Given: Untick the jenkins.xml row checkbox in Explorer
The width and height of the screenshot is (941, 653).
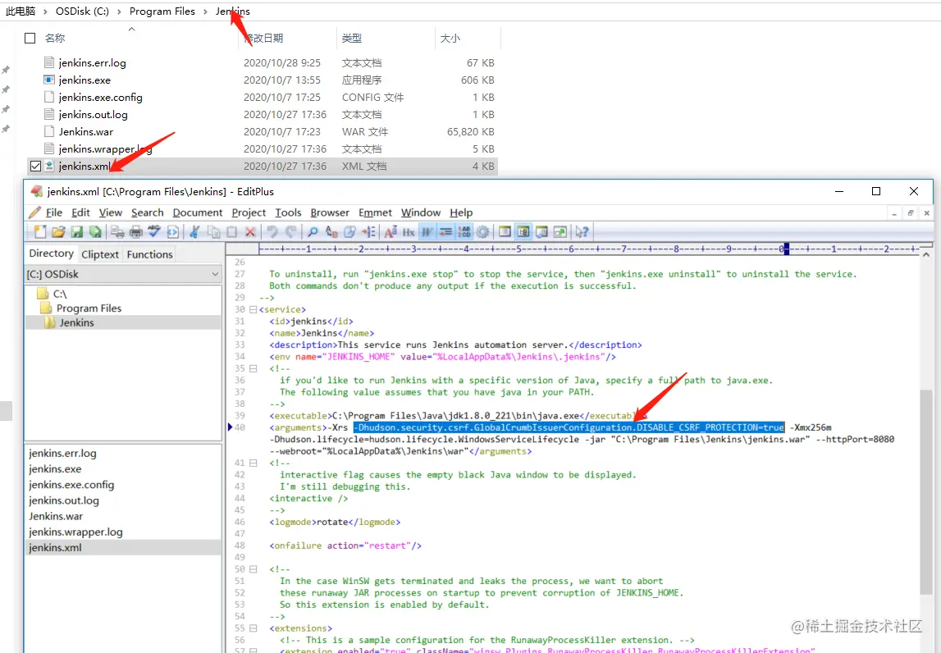Looking at the screenshot, I should coord(35,167).
